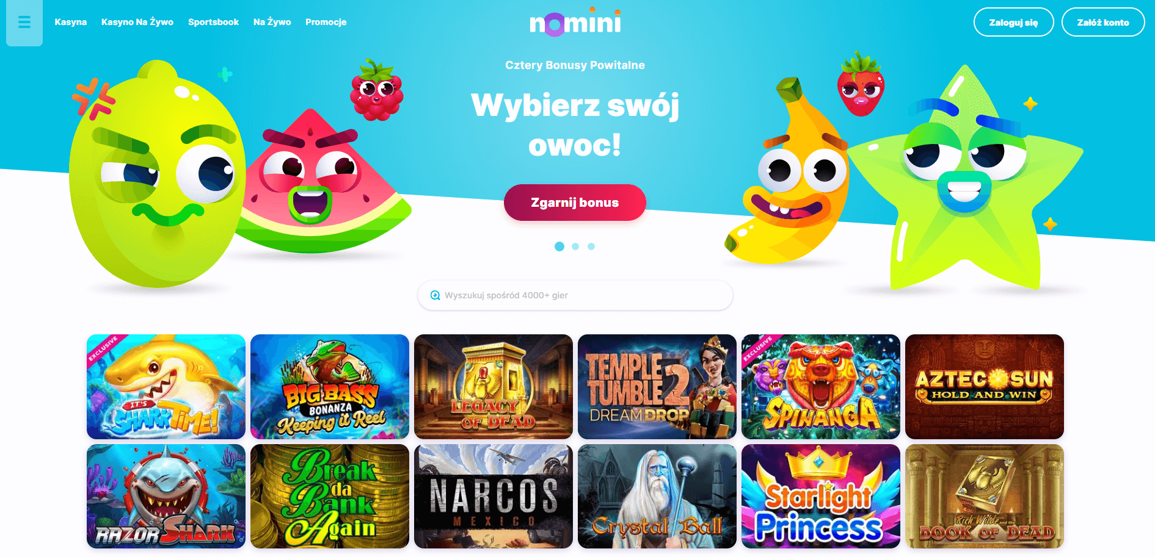Open Temple Tumble 2 Dream Drop

tap(657, 387)
